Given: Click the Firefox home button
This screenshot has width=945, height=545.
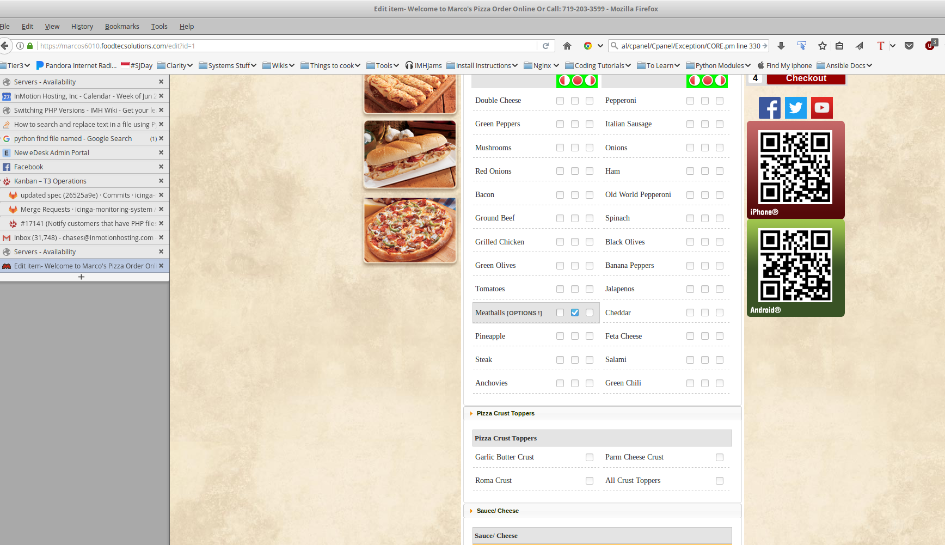Looking at the screenshot, I should point(567,46).
